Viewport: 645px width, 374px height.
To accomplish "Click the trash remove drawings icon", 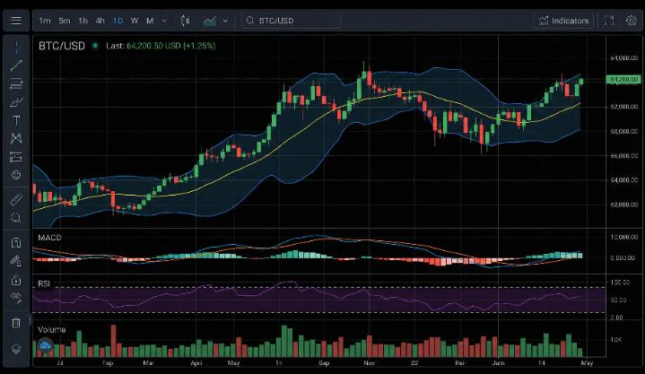I will tap(16, 323).
